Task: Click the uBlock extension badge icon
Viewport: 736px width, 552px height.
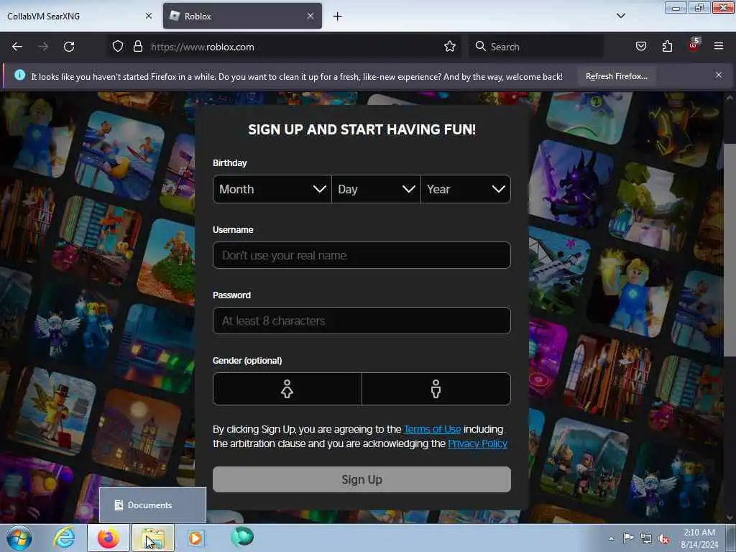Action: click(694, 45)
